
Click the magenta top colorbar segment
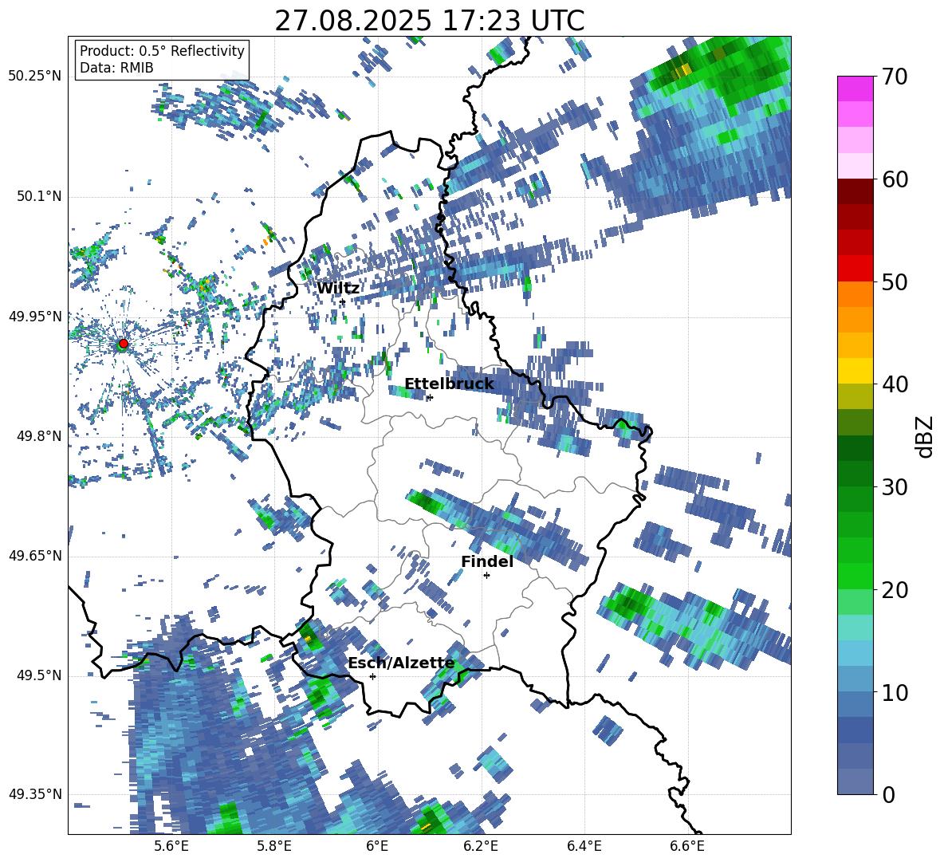pyautogui.click(x=855, y=89)
